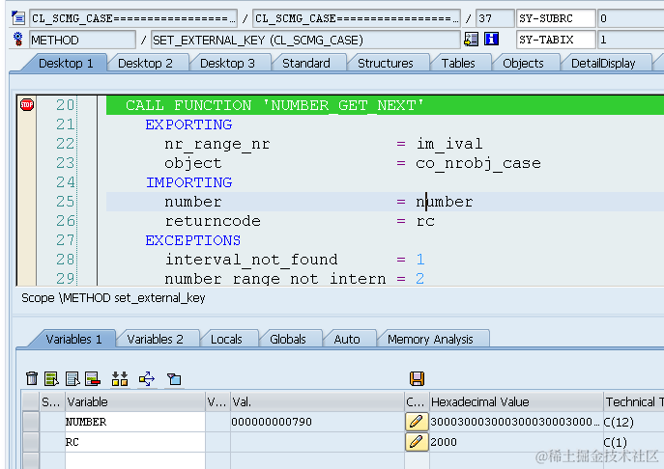Click the value 000000000790 in NUMBER row

point(272,422)
